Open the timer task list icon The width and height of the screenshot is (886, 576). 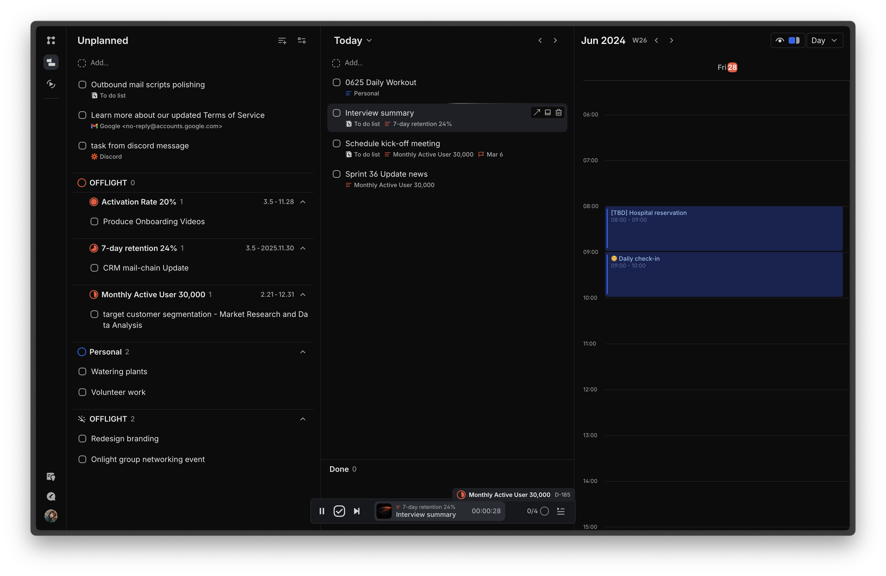(x=561, y=511)
